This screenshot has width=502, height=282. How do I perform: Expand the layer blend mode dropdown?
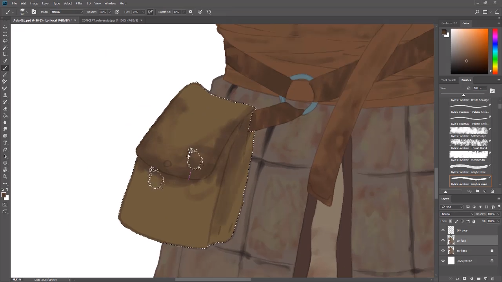coord(457,214)
